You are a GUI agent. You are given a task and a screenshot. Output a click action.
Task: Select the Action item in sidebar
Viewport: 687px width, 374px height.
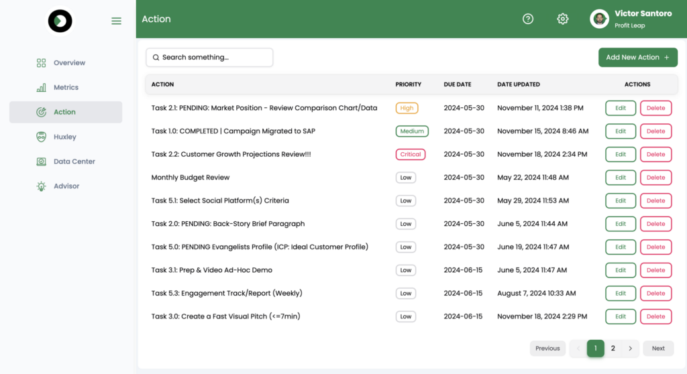(x=66, y=112)
